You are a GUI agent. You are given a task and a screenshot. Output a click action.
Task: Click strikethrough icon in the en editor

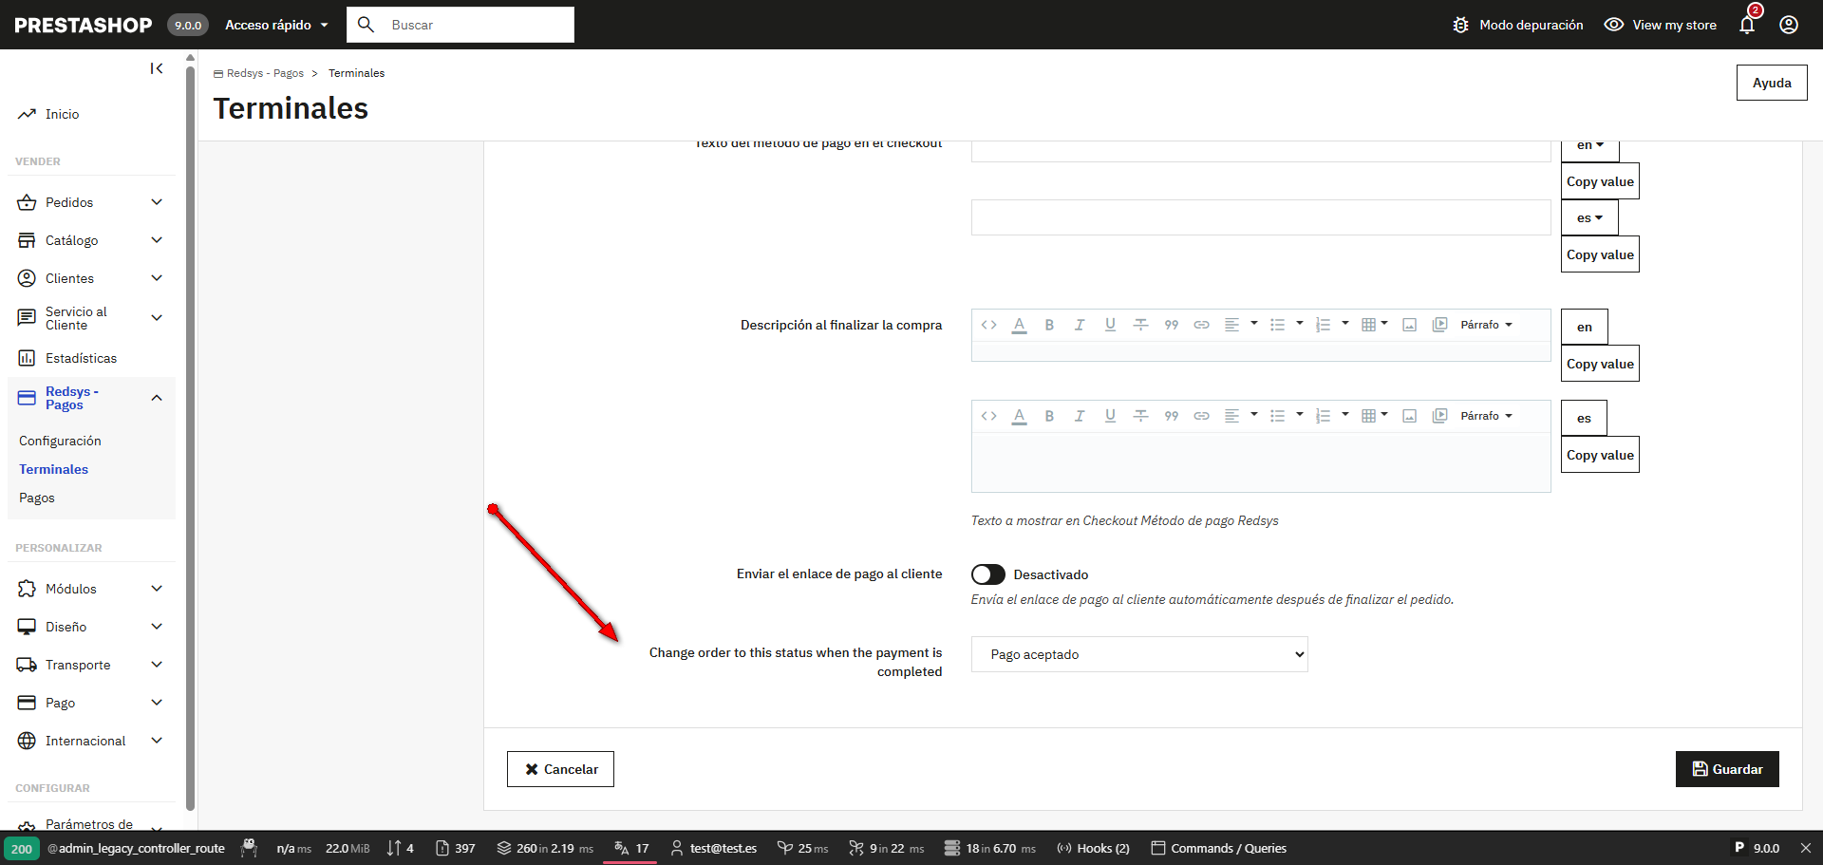point(1140,325)
